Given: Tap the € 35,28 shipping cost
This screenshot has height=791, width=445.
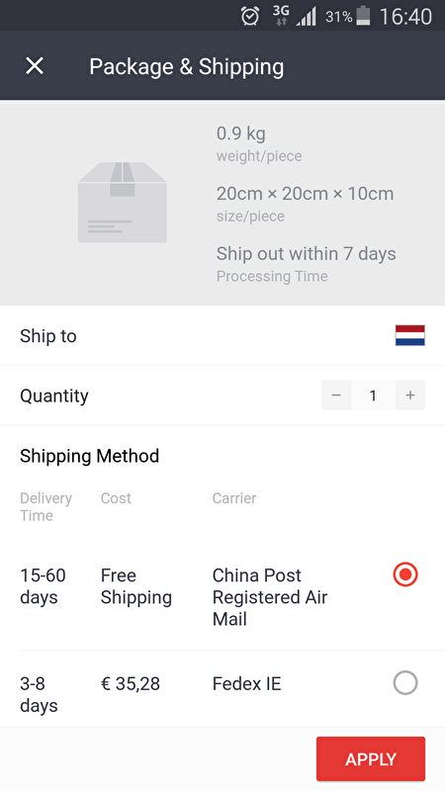Looking at the screenshot, I should [131, 684].
